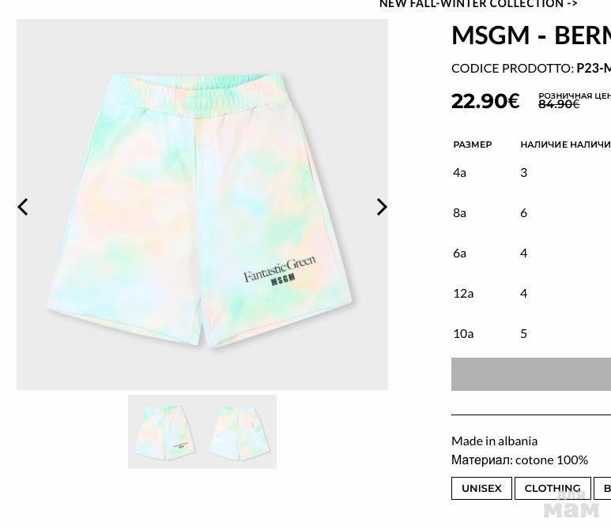The width and height of the screenshot is (611, 529).
Task: Open the CLOTHING tag
Action: pyautogui.click(x=553, y=488)
